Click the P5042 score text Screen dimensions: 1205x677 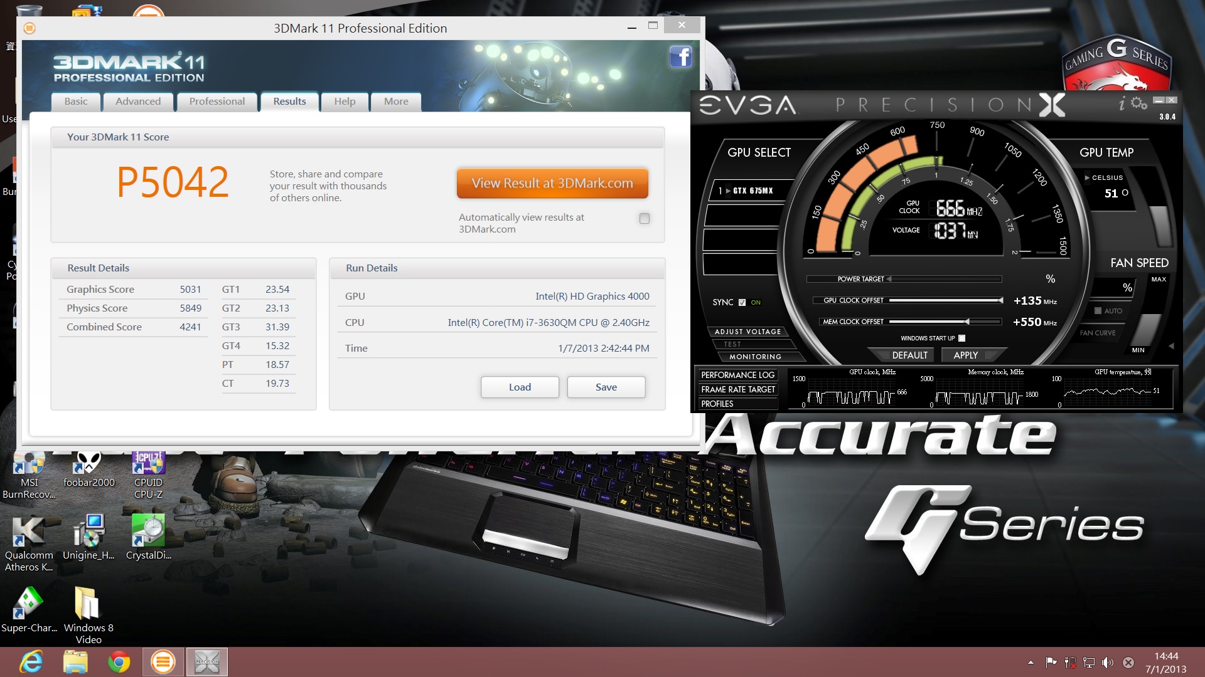coord(173,182)
